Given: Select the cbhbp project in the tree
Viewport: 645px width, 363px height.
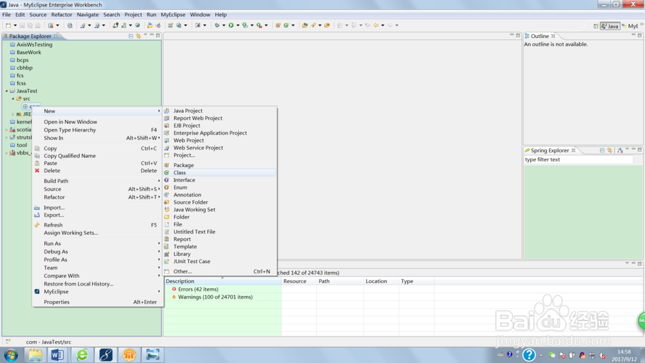Looking at the screenshot, I should [x=25, y=68].
